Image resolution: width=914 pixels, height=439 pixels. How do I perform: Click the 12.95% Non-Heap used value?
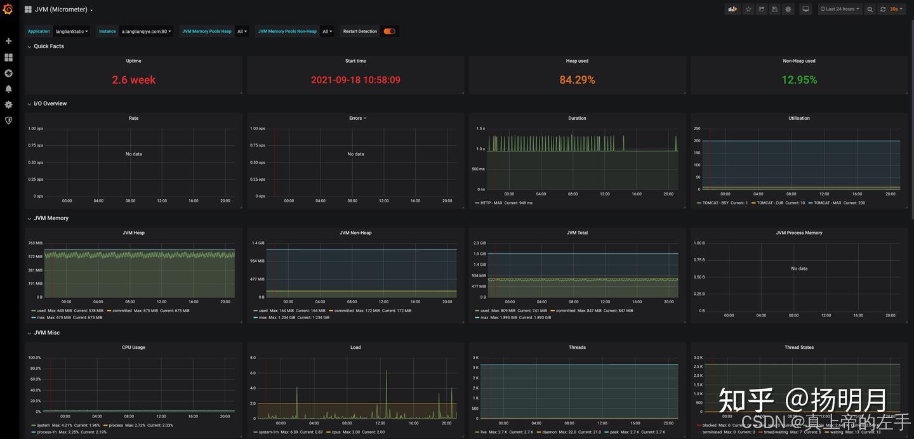point(799,80)
